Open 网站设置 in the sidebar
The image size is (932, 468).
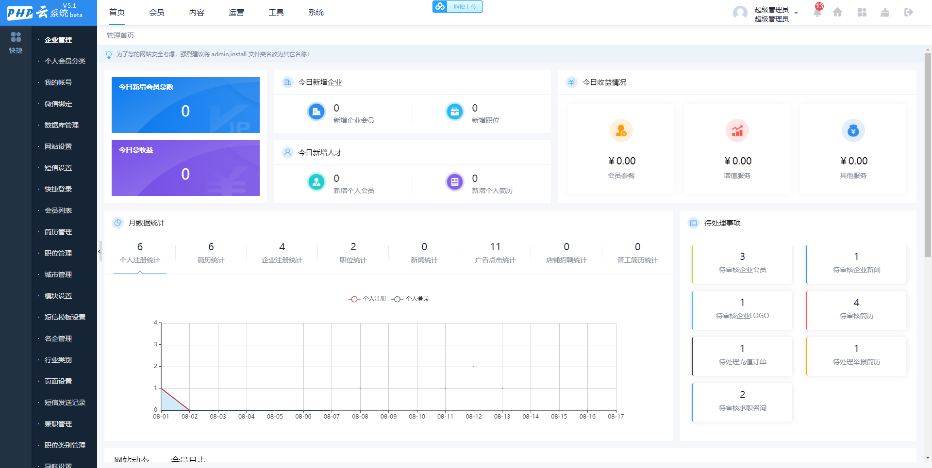[58, 146]
